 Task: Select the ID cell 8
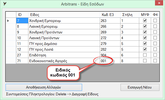[x=22, y=26]
